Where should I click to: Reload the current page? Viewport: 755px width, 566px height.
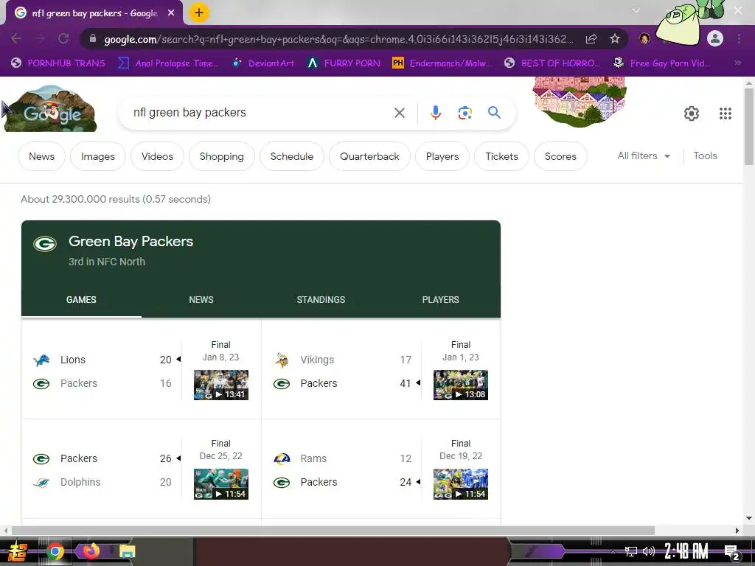coord(63,38)
